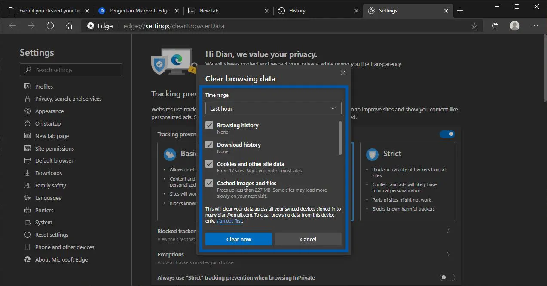Go to Downloads settings

(48, 173)
